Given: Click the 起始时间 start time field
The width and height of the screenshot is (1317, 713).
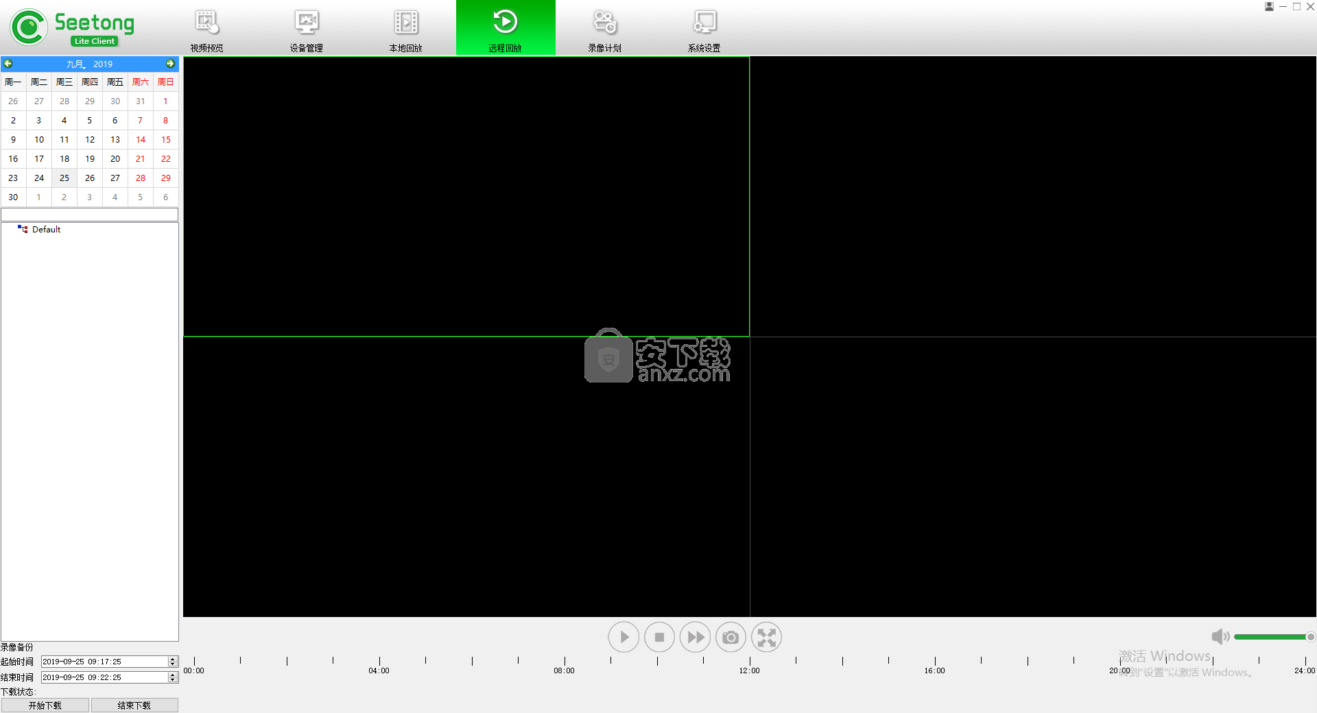Looking at the screenshot, I should [105, 662].
